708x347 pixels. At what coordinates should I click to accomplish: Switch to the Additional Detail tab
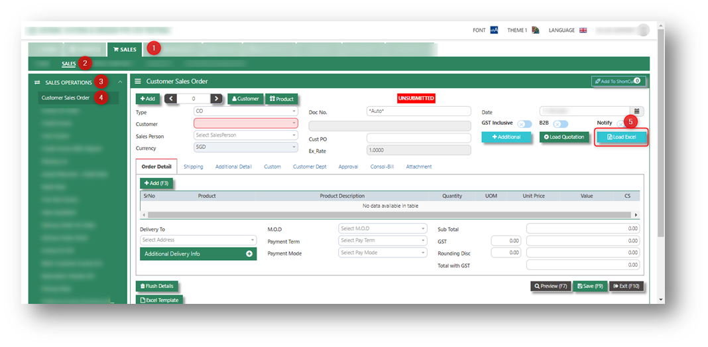point(233,167)
